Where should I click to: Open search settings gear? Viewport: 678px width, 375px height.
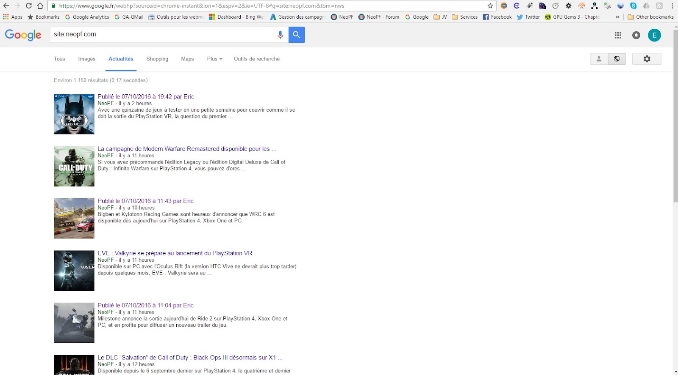tap(647, 59)
